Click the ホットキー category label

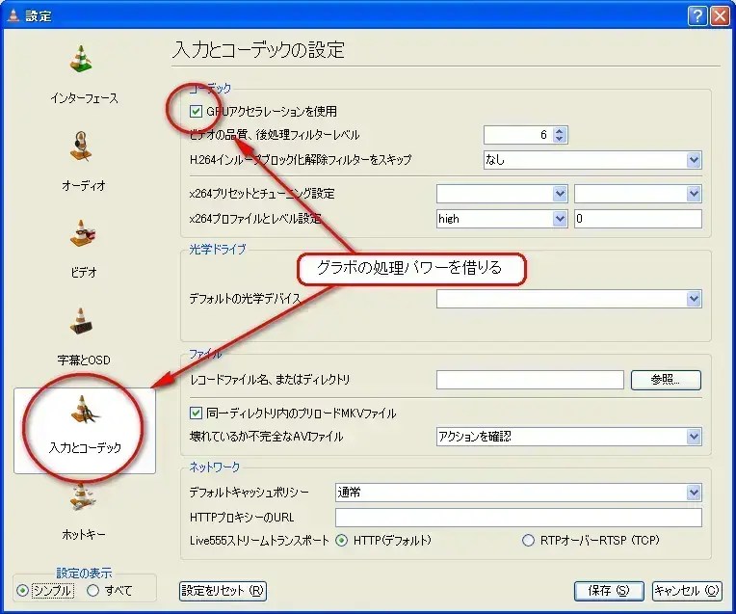point(84,534)
